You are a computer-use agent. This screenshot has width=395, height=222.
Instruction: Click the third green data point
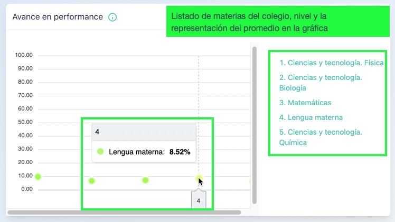pyautogui.click(x=145, y=180)
